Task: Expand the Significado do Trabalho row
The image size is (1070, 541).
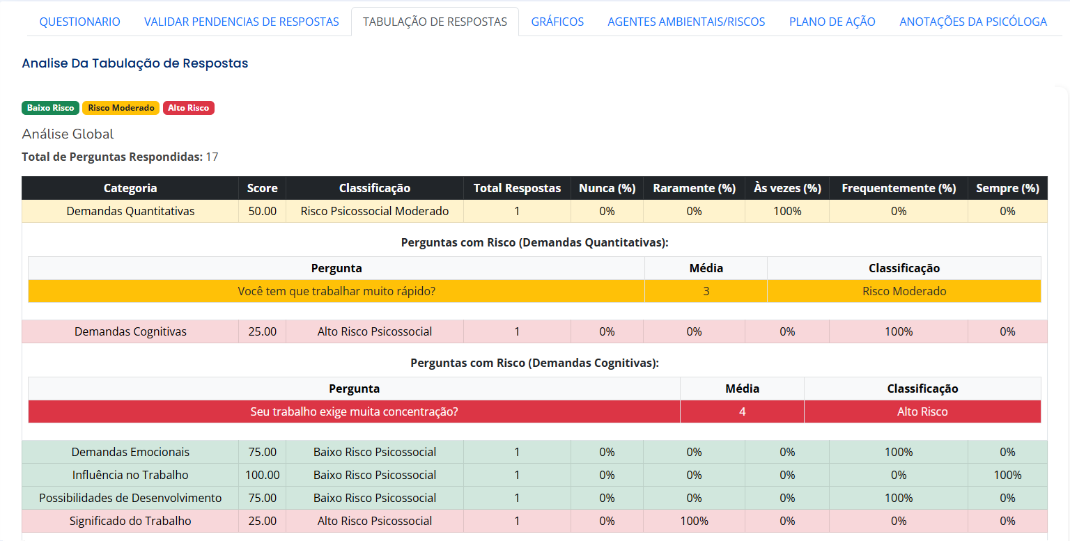Action: (130, 521)
